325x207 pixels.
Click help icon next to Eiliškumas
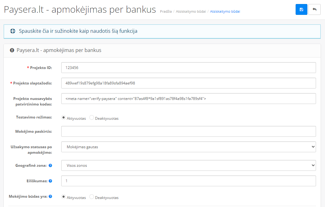(50, 181)
